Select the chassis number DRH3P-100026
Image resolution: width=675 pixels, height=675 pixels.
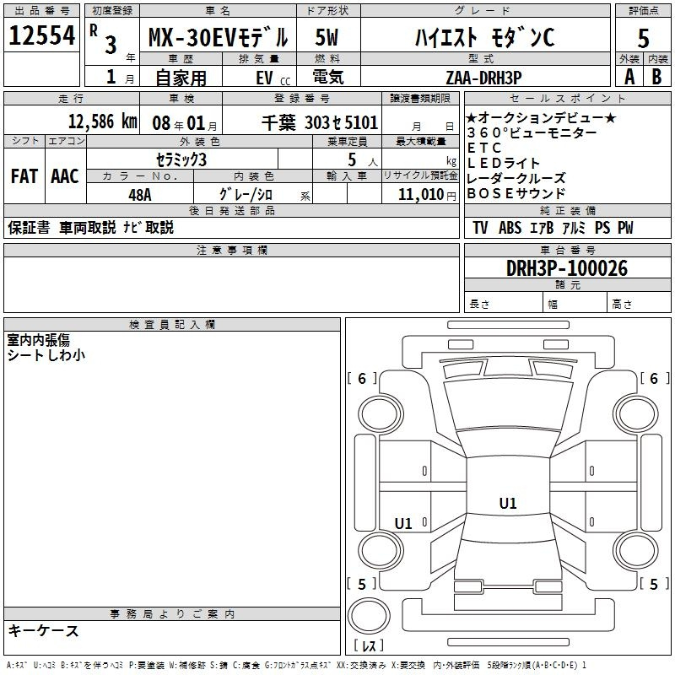pos(567,268)
